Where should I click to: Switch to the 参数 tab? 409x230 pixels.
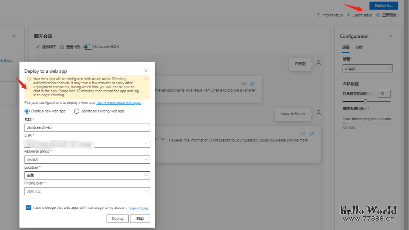point(359,47)
